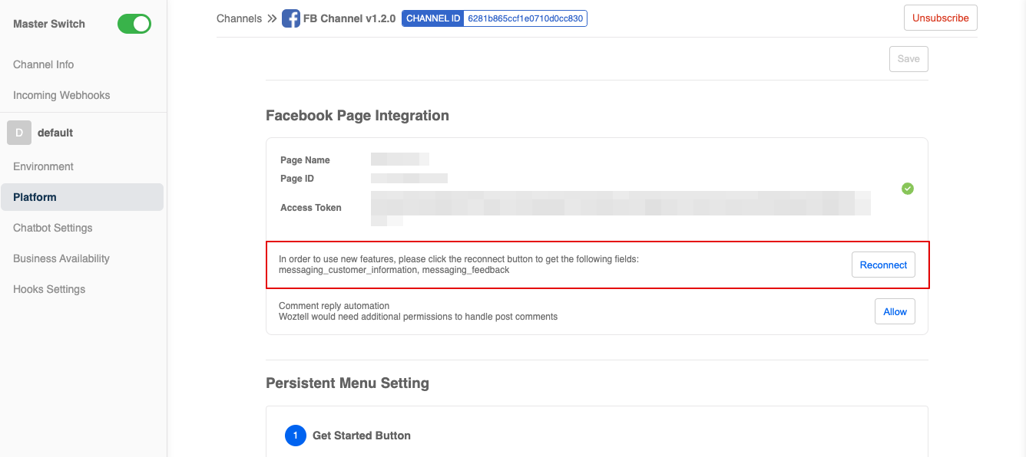Click the blue CHANNEL ID badge label
The image size is (1026, 457).
pyautogui.click(x=433, y=18)
